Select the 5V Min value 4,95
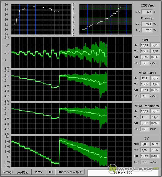This screenshot has width=162, height=177. 155,150
